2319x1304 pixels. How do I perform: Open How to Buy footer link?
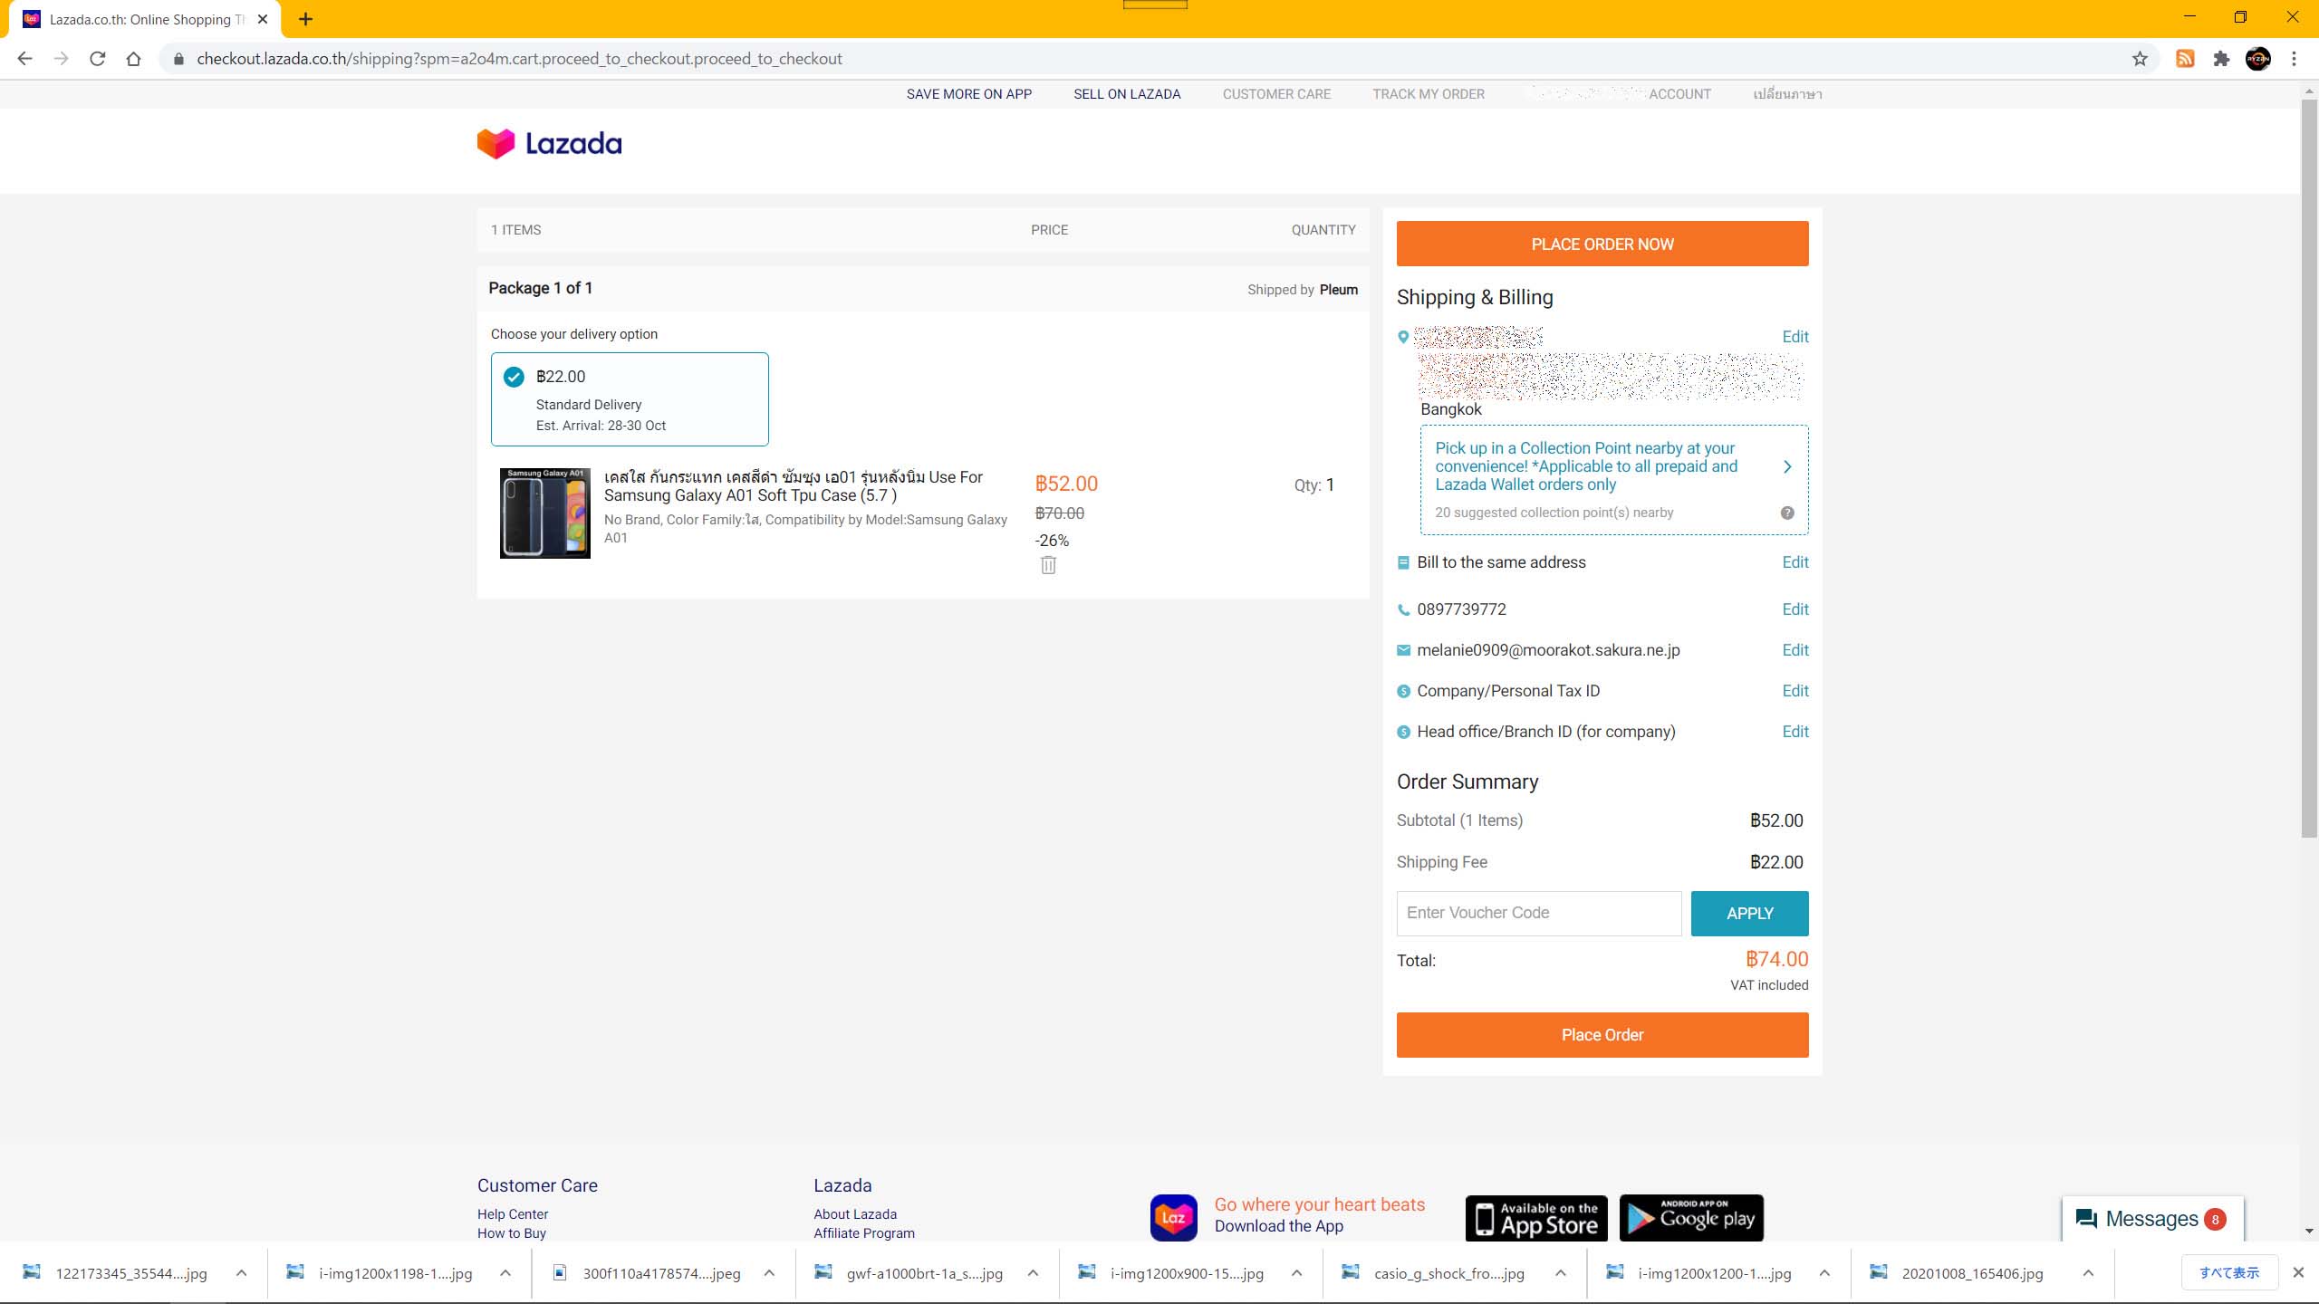[x=512, y=1233]
